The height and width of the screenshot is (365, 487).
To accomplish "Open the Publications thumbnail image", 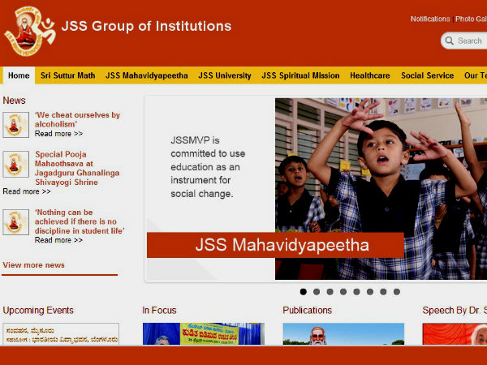I will point(343,334).
